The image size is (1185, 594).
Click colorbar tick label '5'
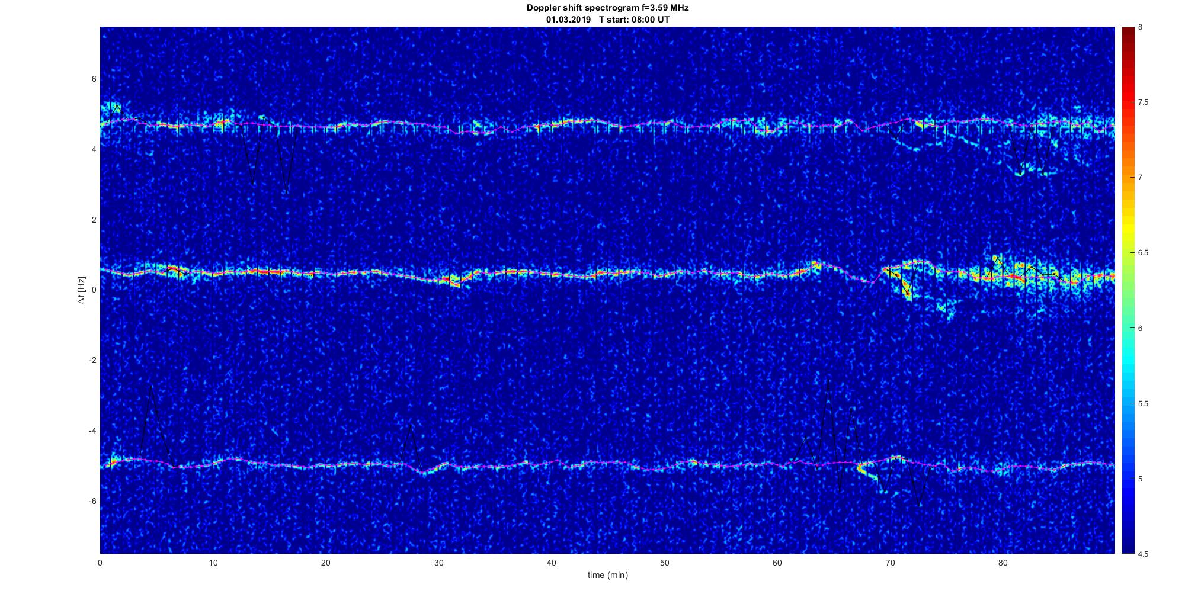[1141, 479]
